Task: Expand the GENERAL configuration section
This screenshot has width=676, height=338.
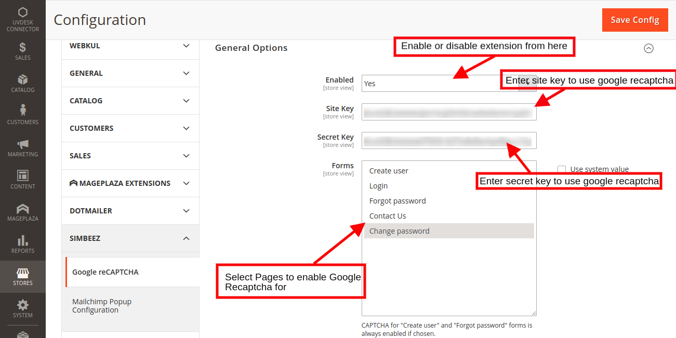Action: pos(130,73)
